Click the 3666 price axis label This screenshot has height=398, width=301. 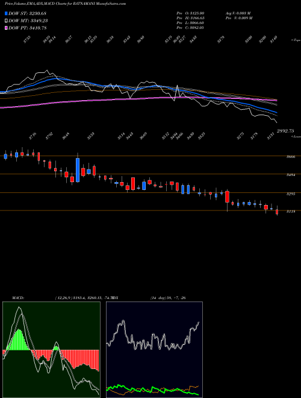291,157
